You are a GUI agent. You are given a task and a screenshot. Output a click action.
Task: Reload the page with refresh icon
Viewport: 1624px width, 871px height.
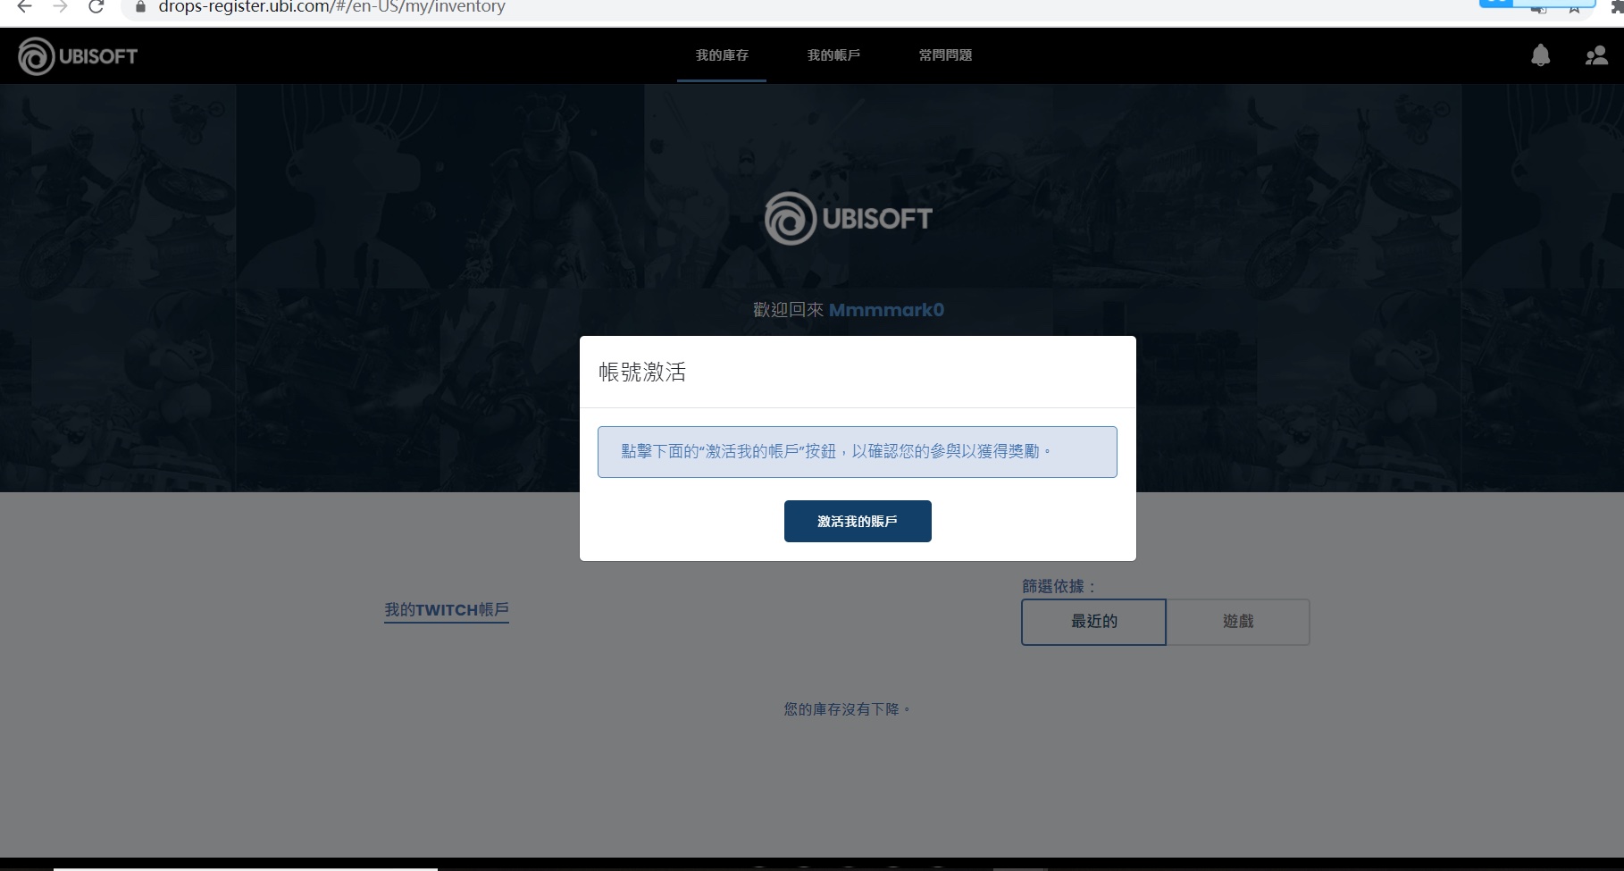(96, 7)
